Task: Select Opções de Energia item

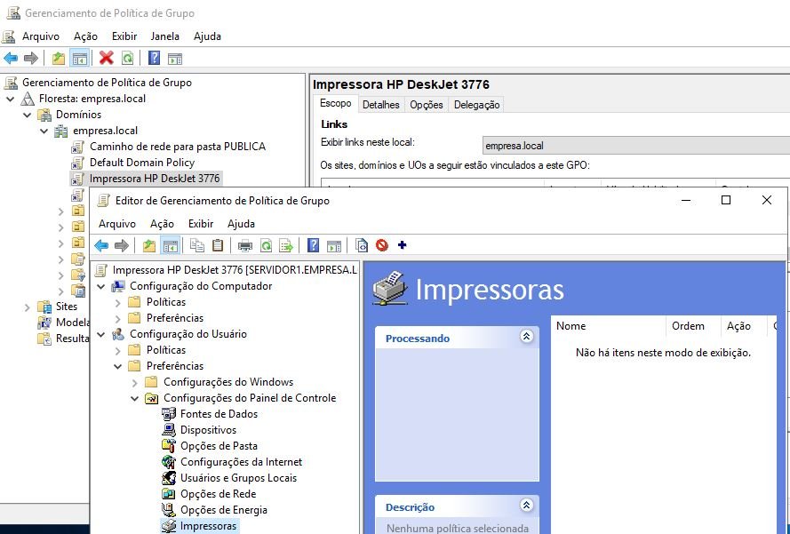Action: pos(224,510)
